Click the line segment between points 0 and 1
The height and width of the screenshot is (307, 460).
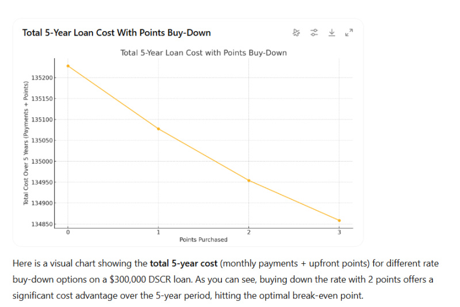tap(113, 98)
